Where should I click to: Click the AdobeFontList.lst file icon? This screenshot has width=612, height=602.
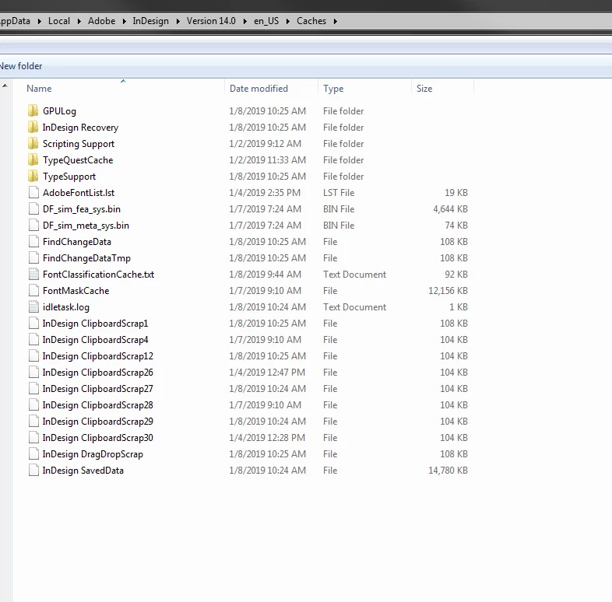pos(33,193)
